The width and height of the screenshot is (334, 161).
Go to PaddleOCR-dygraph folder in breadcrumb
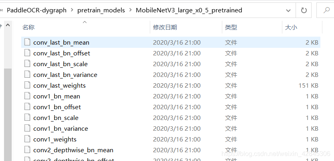[x=36, y=10]
